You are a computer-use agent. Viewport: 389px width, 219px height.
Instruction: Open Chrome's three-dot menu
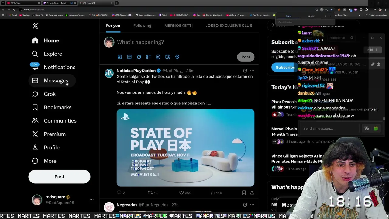tap(385, 9)
